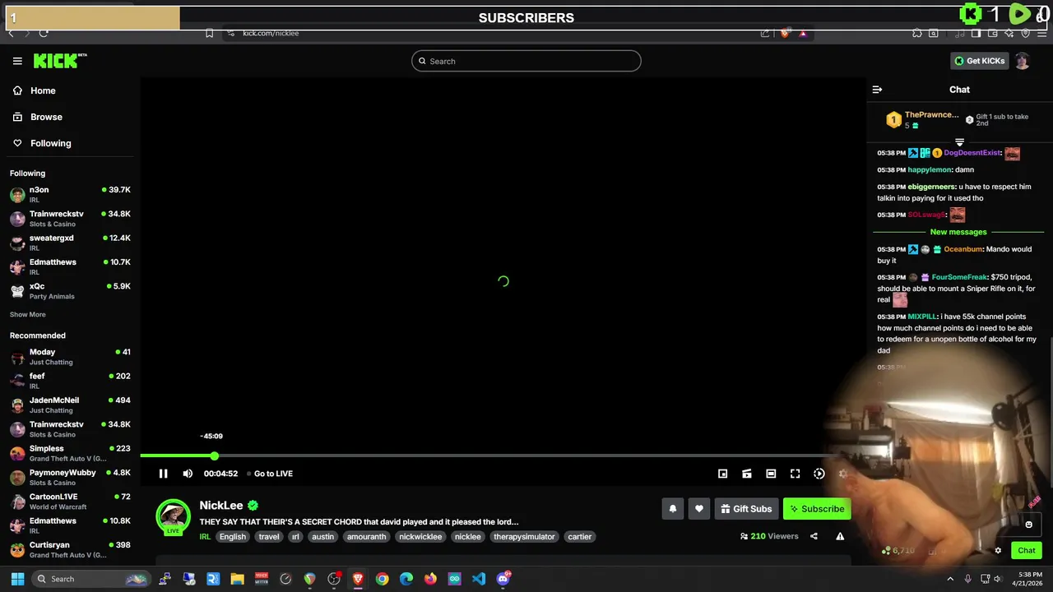Mute the stream volume

[188, 474]
